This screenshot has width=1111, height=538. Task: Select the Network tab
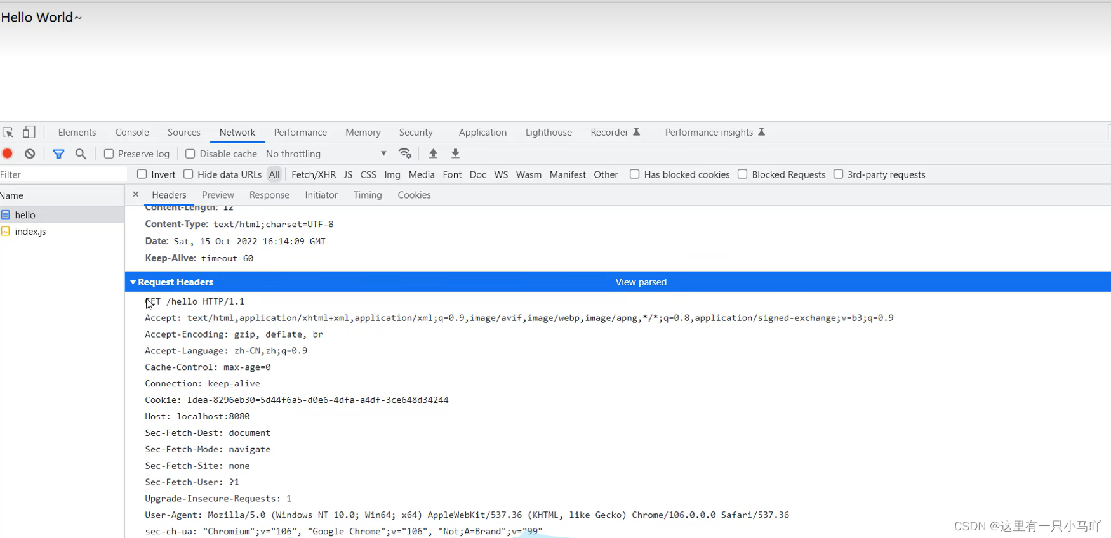click(x=237, y=132)
